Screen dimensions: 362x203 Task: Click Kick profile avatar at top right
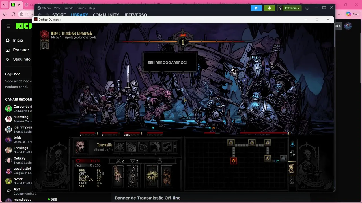(x=348, y=26)
